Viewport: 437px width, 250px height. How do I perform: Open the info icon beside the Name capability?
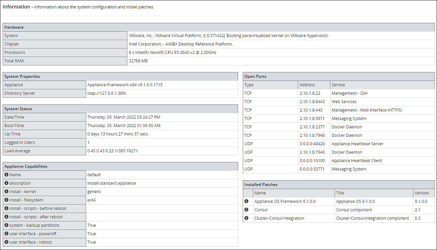pyautogui.click(x=6, y=175)
